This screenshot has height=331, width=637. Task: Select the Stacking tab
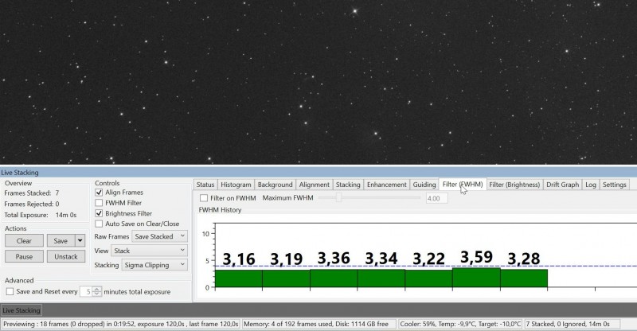[348, 185]
